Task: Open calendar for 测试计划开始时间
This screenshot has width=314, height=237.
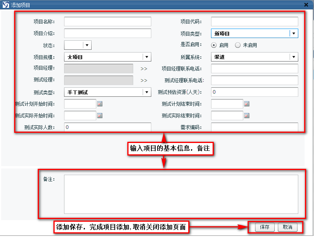Action: click(x=100, y=104)
